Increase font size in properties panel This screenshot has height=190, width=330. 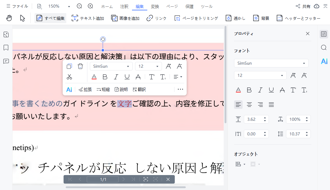click(x=293, y=75)
